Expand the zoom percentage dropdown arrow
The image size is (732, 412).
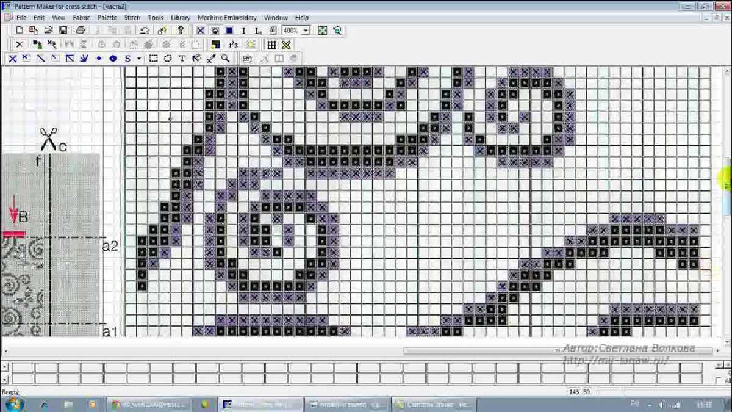click(x=306, y=31)
